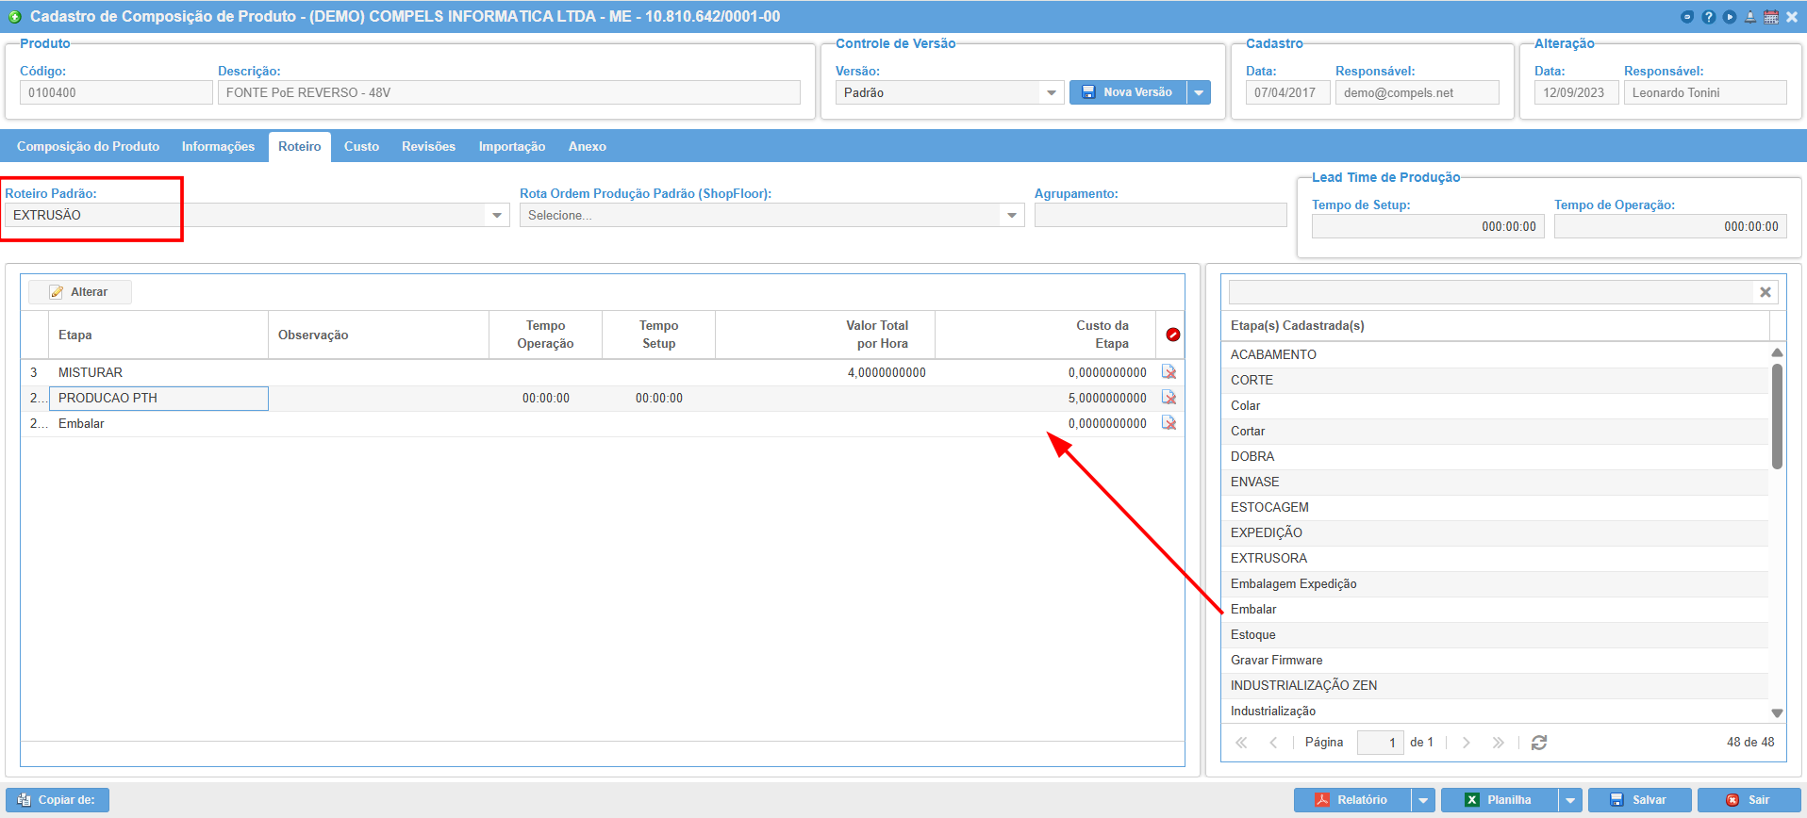The width and height of the screenshot is (1807, 818).
Task: Expand the Nova Versão dropdown arrow
Action: [1199, 92]
